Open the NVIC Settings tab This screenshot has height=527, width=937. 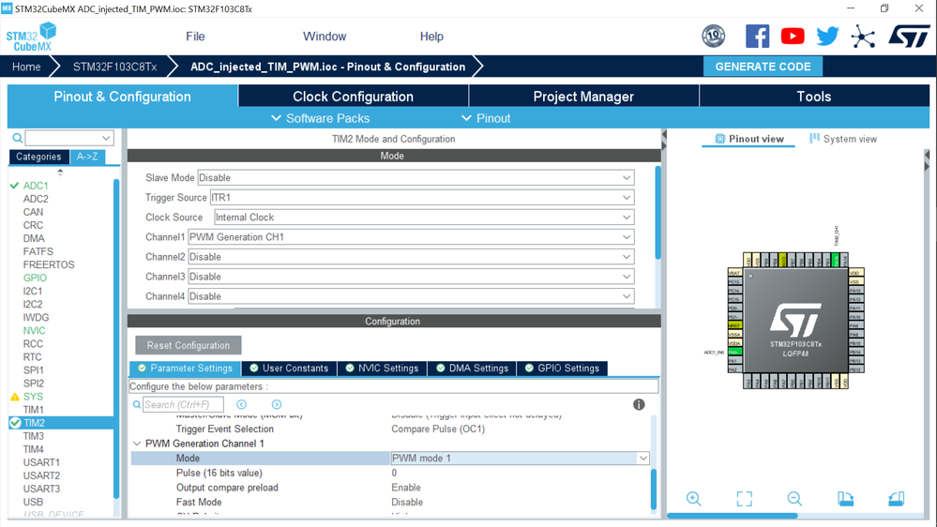point(382,369)
